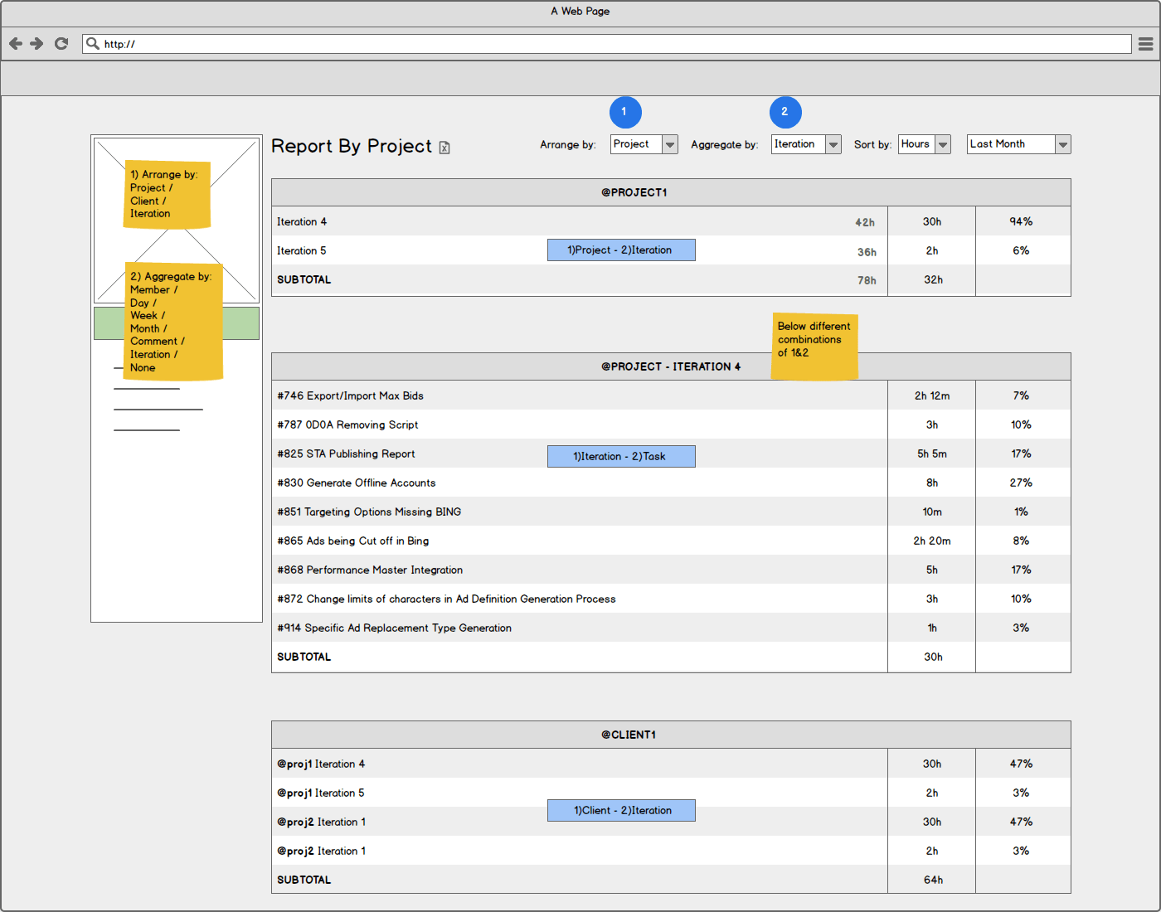
Task: Click the 27% share for task #830
Action: point(1021,483)
